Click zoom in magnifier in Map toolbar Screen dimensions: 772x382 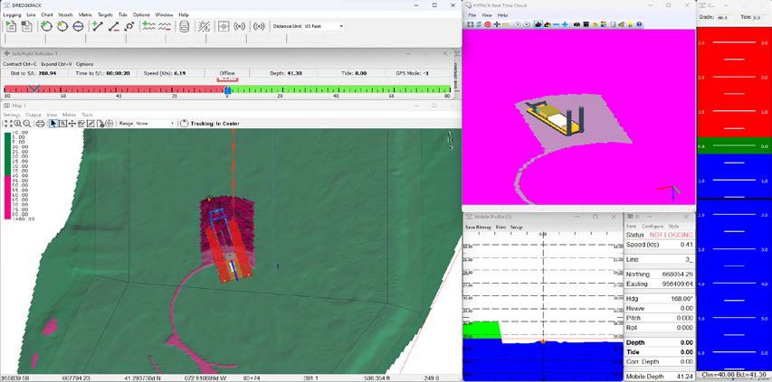[17, 123]
